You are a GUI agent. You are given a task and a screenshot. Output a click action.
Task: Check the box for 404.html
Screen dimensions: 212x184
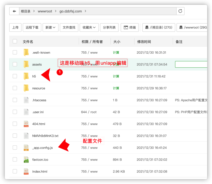(x=15, y=124)
